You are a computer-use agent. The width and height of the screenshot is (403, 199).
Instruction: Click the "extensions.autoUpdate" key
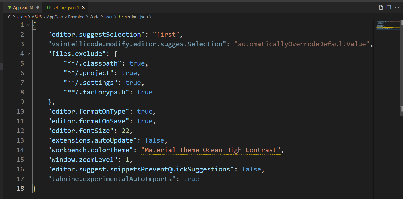coord(92,140)
